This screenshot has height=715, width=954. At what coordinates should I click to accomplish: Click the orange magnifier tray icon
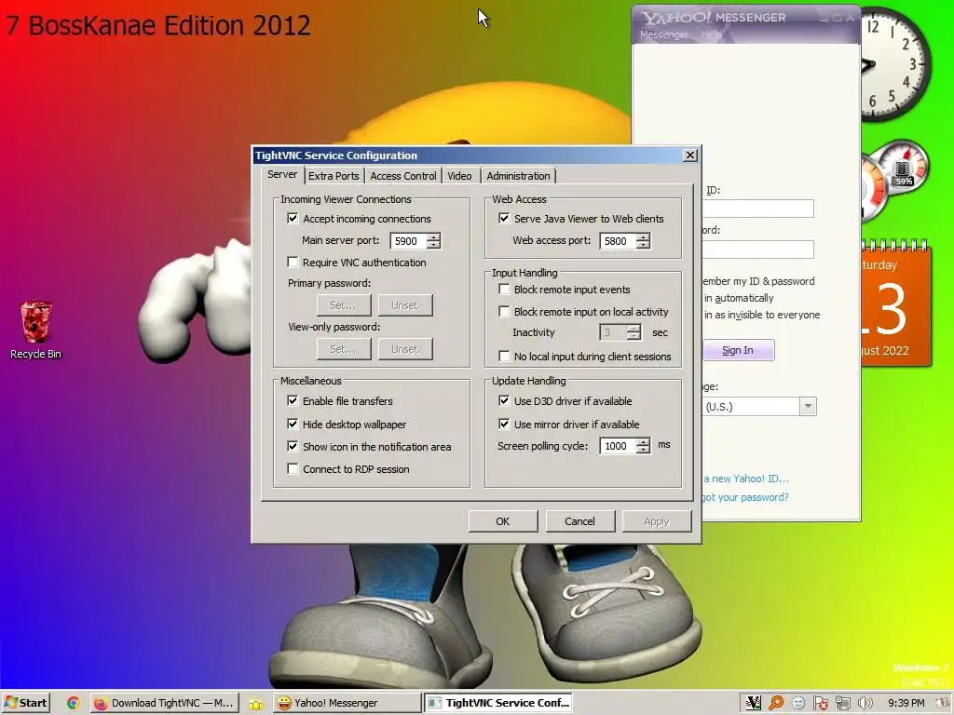point(776,703)
